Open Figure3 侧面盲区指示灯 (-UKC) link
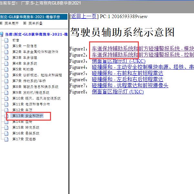Image resolution: width=194 pixels, height=194 pixels. point(118,61)
